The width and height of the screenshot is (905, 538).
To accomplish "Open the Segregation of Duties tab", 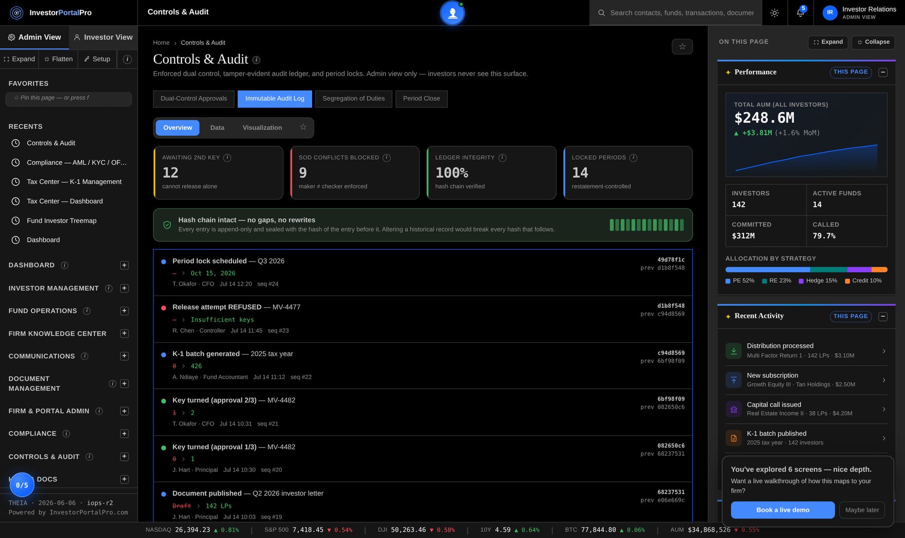I will coord(354,99).
